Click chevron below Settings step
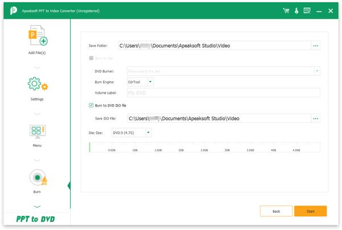Viewport: 342px width, 230px height. (37, 114)
